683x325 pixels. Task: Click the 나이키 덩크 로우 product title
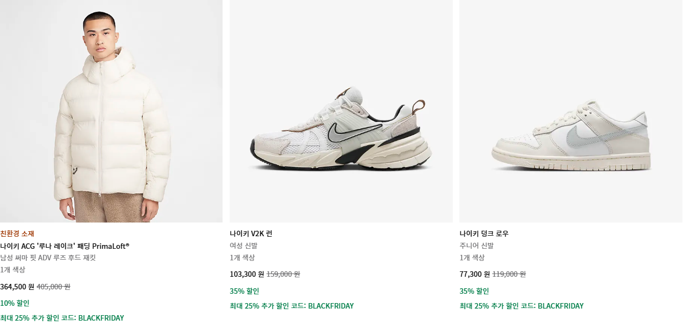tap(484, 233)
